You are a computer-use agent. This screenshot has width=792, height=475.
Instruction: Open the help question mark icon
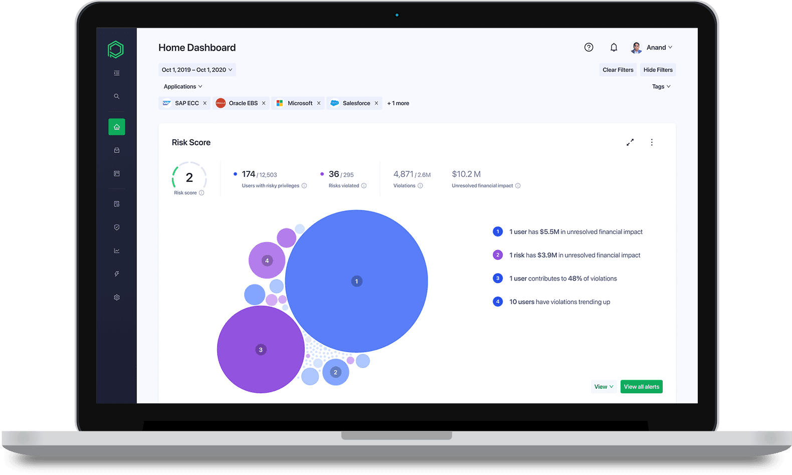point(588,47)
